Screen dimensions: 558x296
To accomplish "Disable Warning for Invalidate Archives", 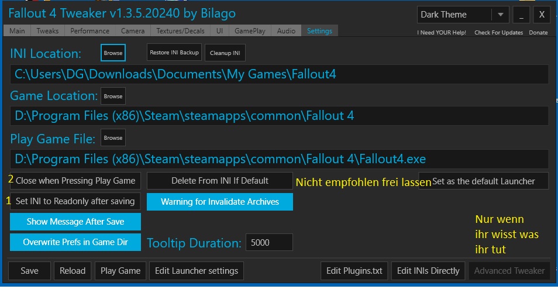I will (220, 202).
